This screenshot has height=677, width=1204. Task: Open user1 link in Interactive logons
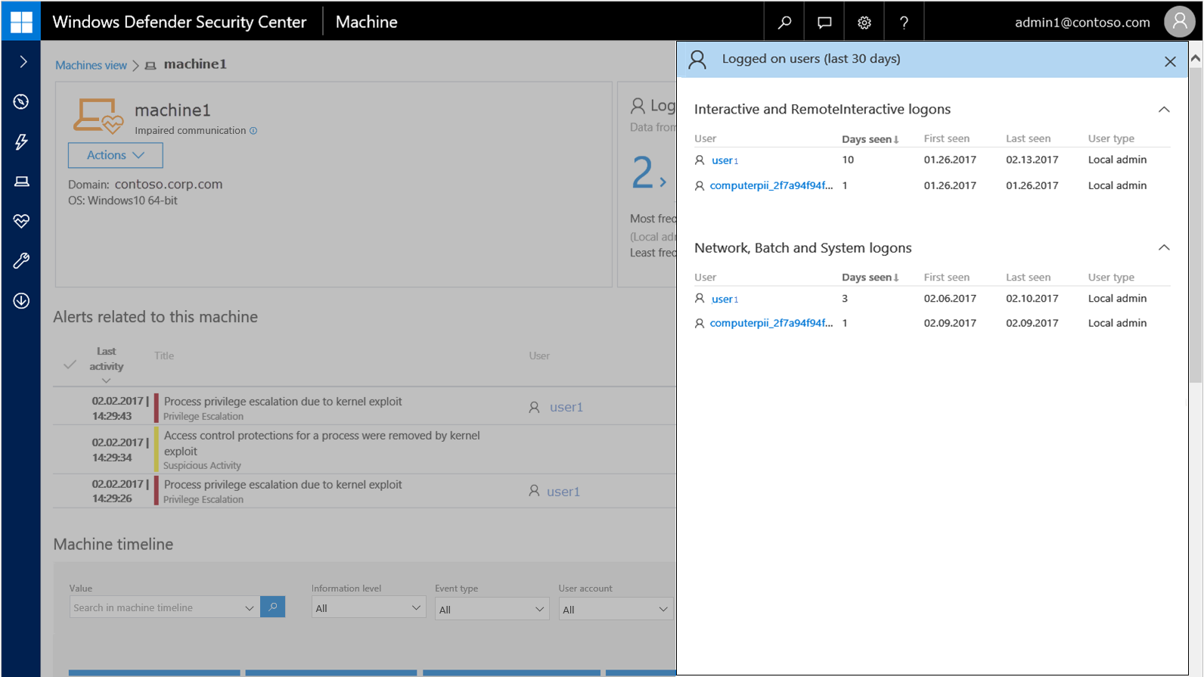725,160
